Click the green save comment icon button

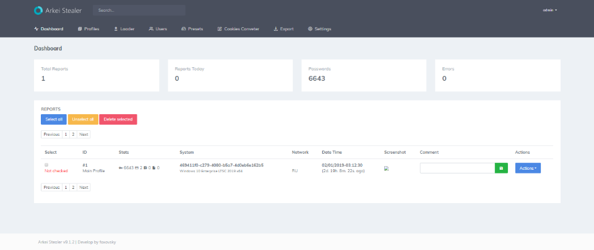tap(501, 168)
